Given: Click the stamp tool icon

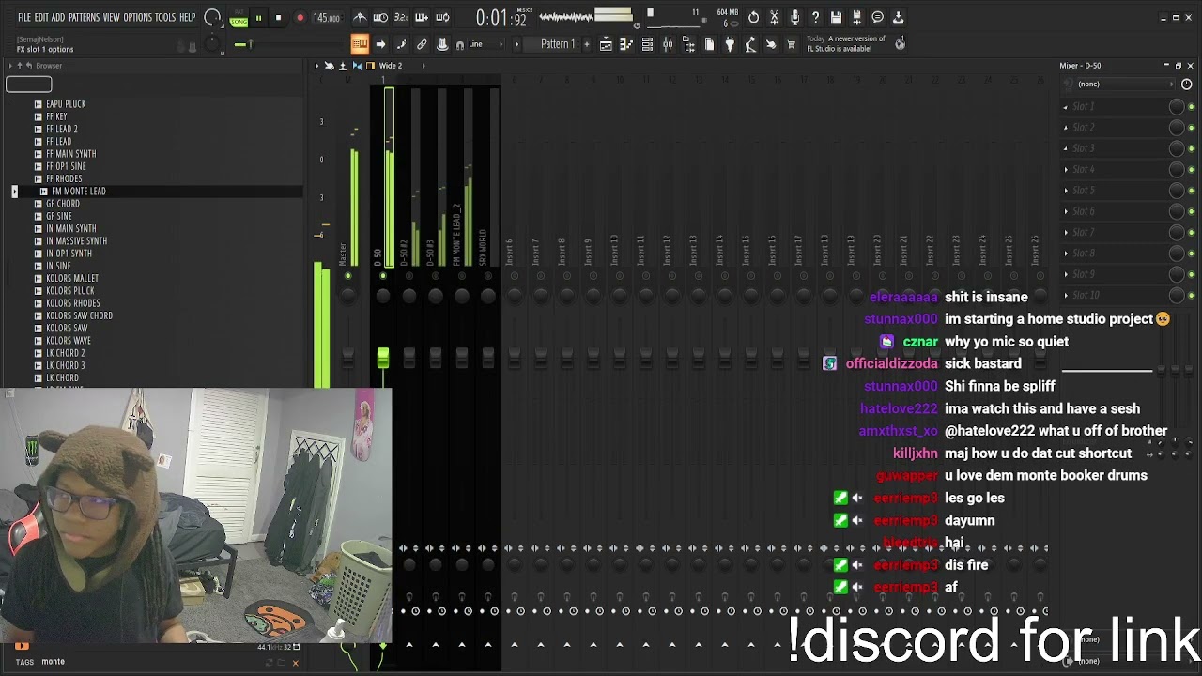Looking at the screenshot, I should [442, 44].
